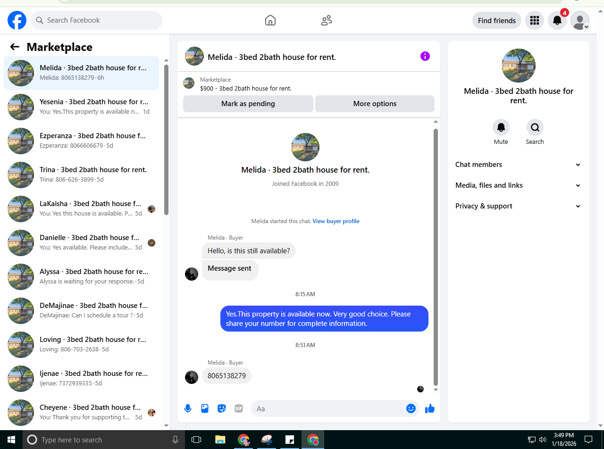Record a voice clip microphone icon
The height and width of the screenshot is (449, 604).
[x=188, y=408]
